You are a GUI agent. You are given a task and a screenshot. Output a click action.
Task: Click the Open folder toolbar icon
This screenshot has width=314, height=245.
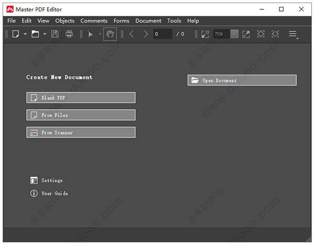click(x=35, y=34)
